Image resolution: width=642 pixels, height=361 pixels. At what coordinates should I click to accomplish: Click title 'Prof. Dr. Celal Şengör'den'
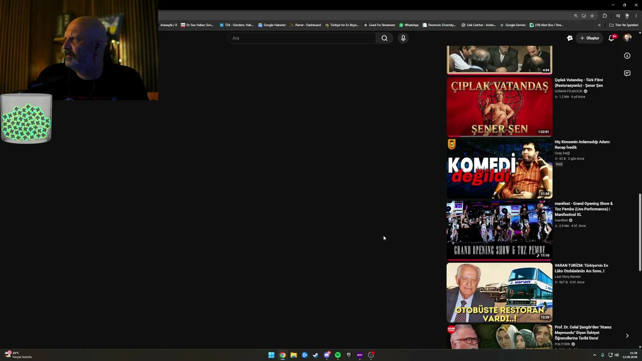583,332
